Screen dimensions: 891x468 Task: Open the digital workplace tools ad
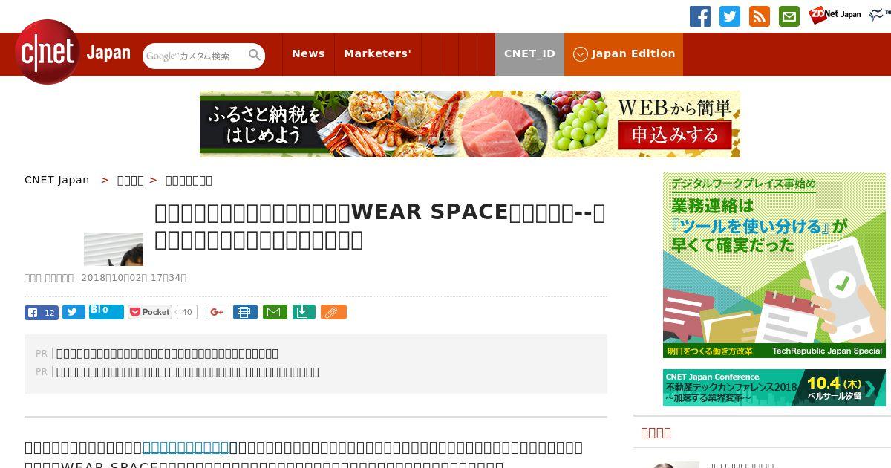click(x=774, y=265)
